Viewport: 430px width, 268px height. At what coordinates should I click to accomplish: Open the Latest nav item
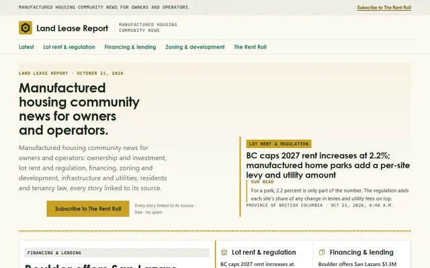click(26, 47)
